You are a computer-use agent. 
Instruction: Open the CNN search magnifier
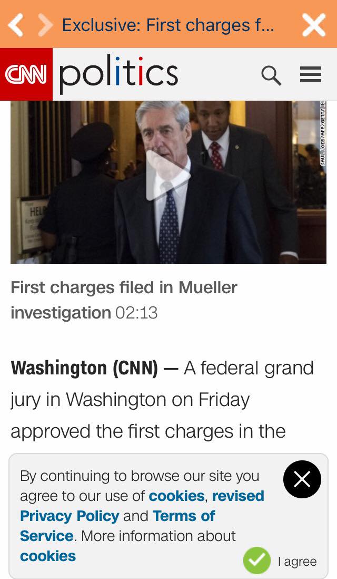[271, 75]
